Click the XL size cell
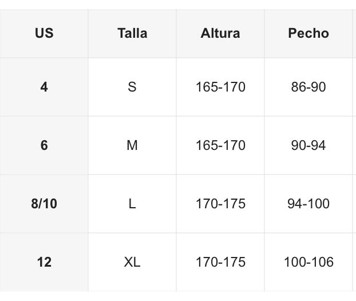 (x=132, y=262)
